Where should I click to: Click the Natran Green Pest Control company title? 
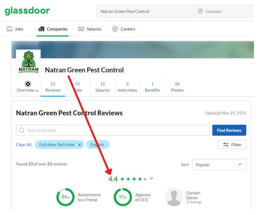(x=84, y=70)
